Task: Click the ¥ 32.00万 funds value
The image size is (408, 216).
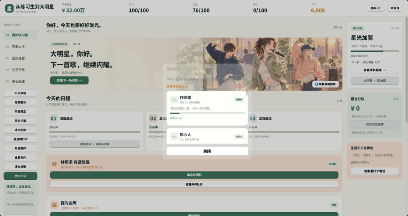Action: 73,11
